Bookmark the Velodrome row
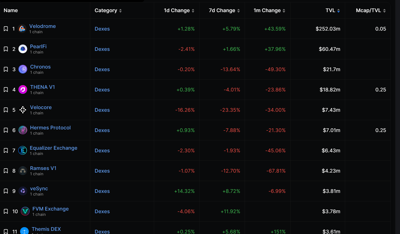Screen dimensions: 400x234 coord(6,29)
